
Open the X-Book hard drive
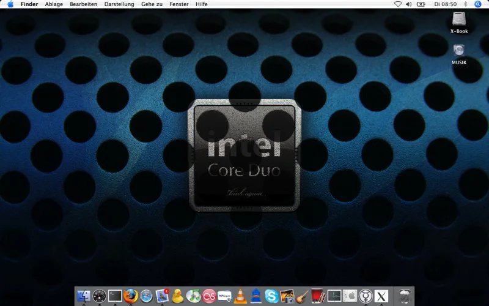click(x=459, y=23)
